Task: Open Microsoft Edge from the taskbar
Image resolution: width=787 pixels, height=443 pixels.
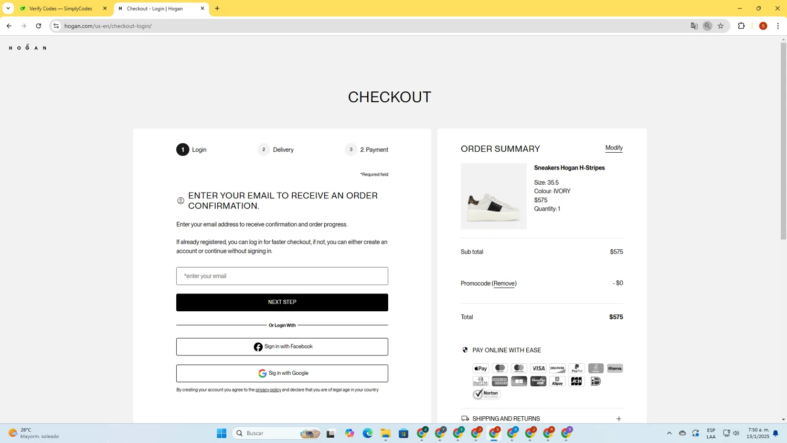Action: [x=367, y=433]
